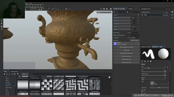Toggle pen pressure icon beside Flow slider
The width and height of the screenshot is (174, 97).
168,71
